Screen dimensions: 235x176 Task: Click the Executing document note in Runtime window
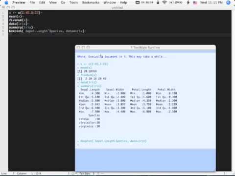(x=122, y=57)
